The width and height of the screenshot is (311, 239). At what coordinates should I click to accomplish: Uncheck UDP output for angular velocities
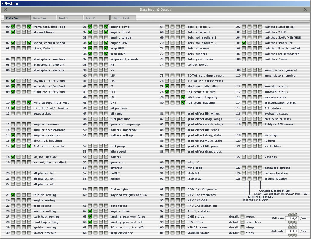pos(13,135)
